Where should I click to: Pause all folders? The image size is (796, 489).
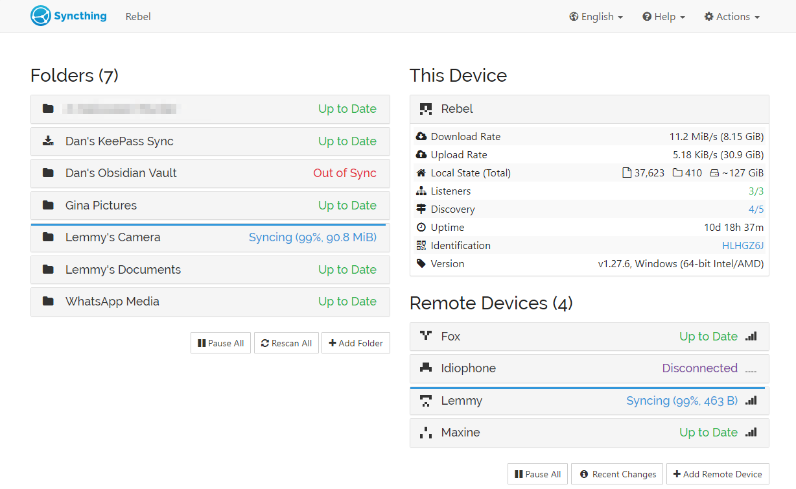coord(220,343)
